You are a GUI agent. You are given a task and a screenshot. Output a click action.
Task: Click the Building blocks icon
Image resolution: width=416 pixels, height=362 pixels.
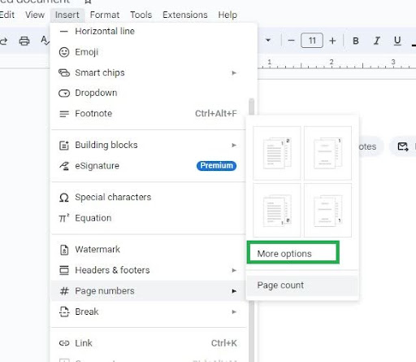[x=64, y=145]
